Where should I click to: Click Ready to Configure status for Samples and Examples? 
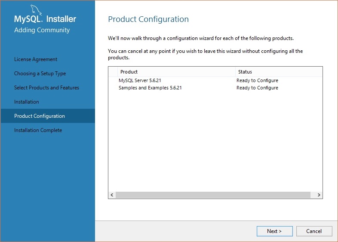(258, 88)
